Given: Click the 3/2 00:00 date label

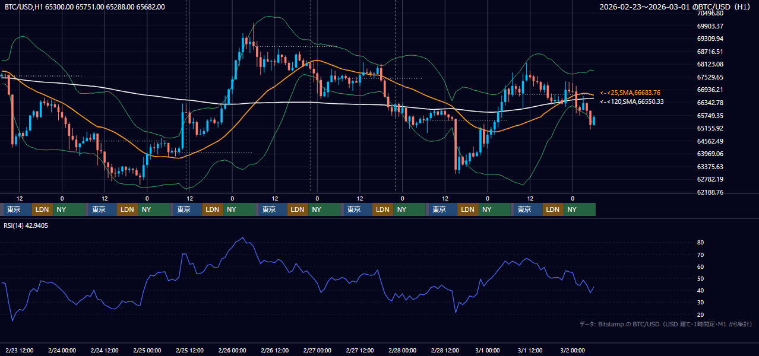Looking at the screenshot, I should coord(573,350).
